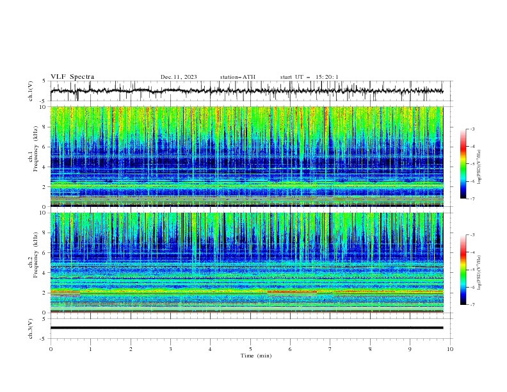Image resolution: width=507 pixels, height=392 pixels.
Task: Click the "-3" tick on ch.1 colorbar
Action: click(x=472, y=129)
